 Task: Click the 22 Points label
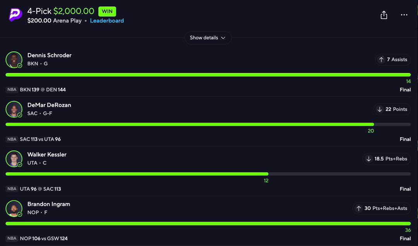click(396, 109)
